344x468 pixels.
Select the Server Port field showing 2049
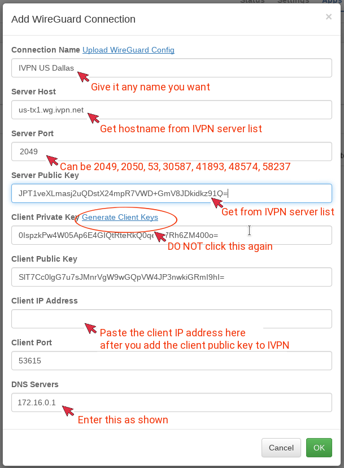tap(171, 151)
